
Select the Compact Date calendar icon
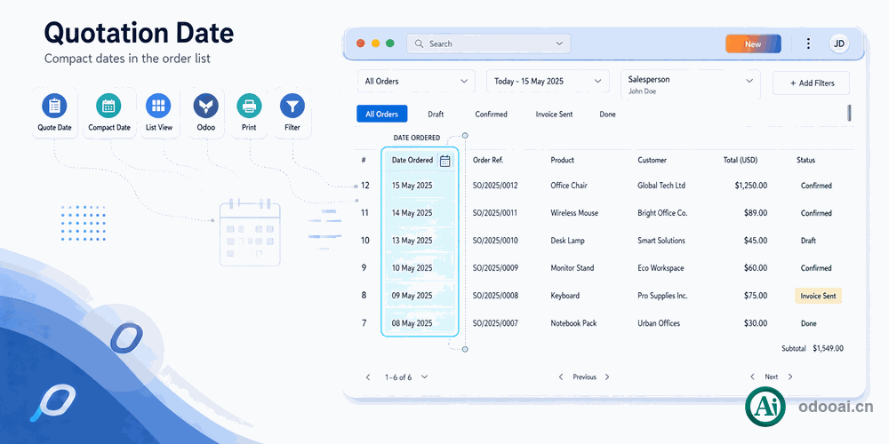pos(108,106)
